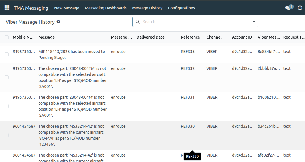Sort by Mobile Number column header

tap(23, 37)
